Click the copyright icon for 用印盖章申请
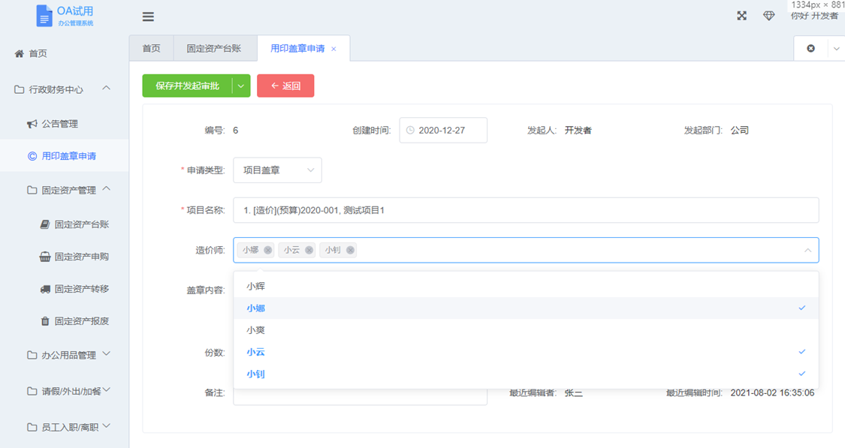845x448 pixels. coord(32,156)
